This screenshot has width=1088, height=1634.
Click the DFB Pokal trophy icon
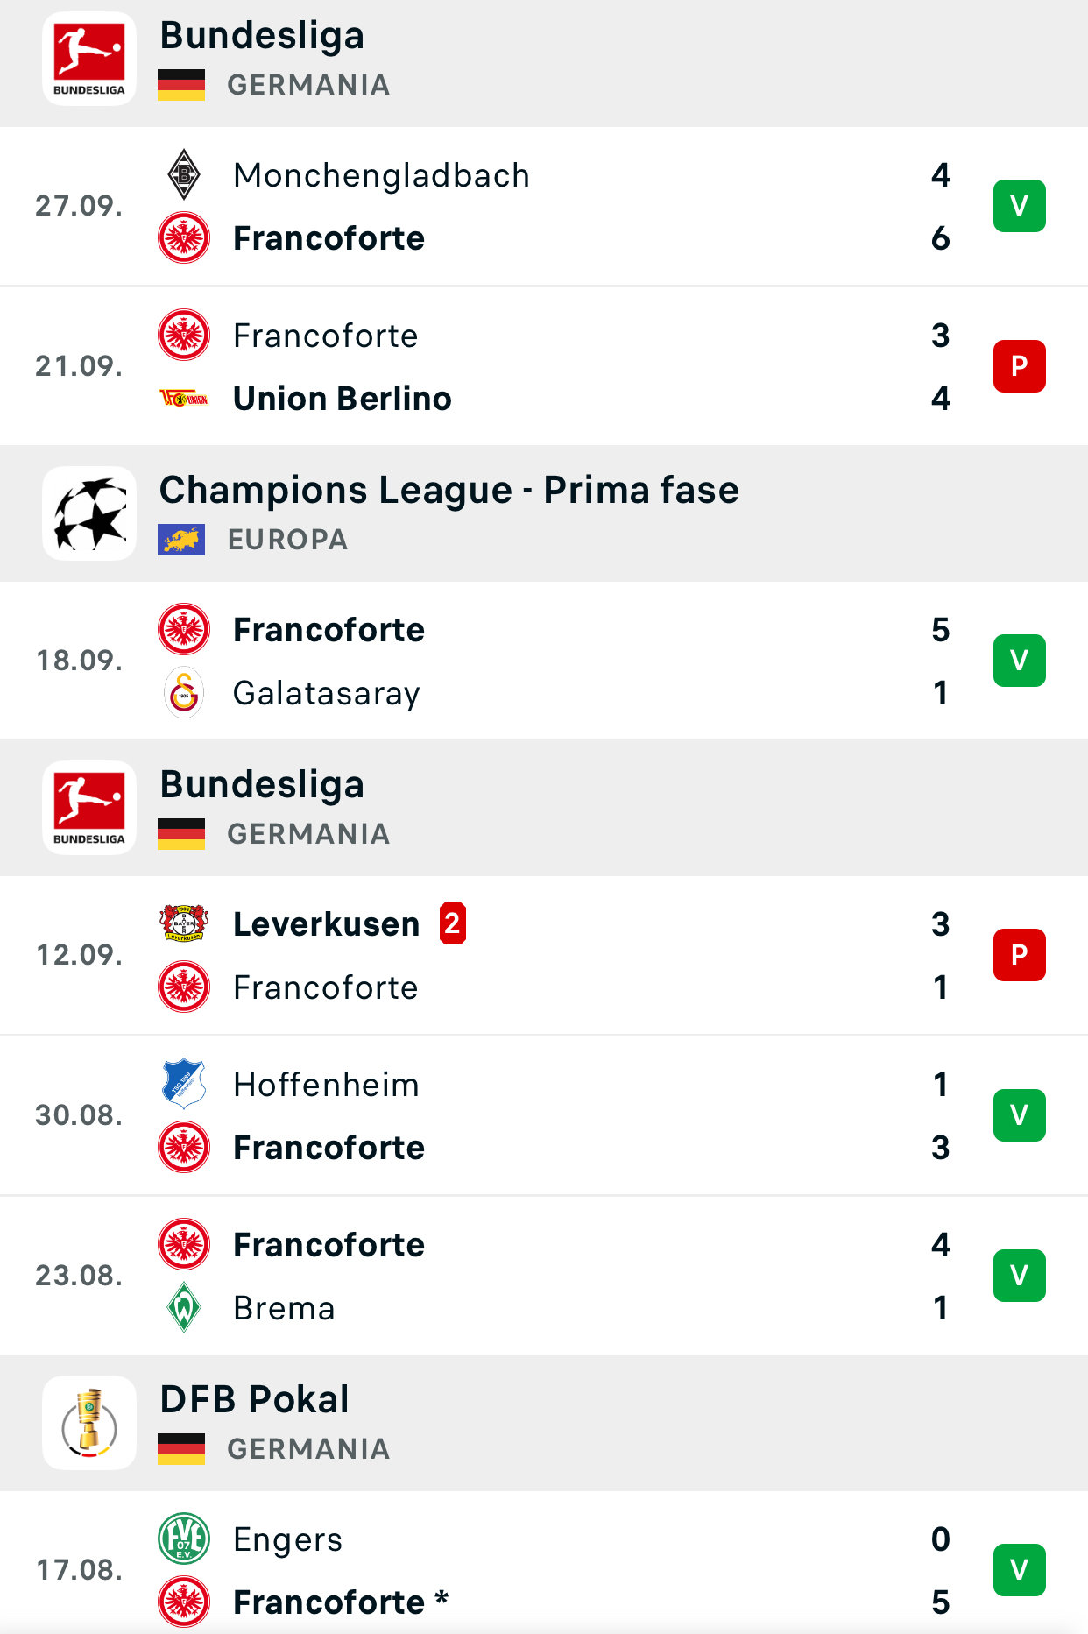coord(89,1423)
